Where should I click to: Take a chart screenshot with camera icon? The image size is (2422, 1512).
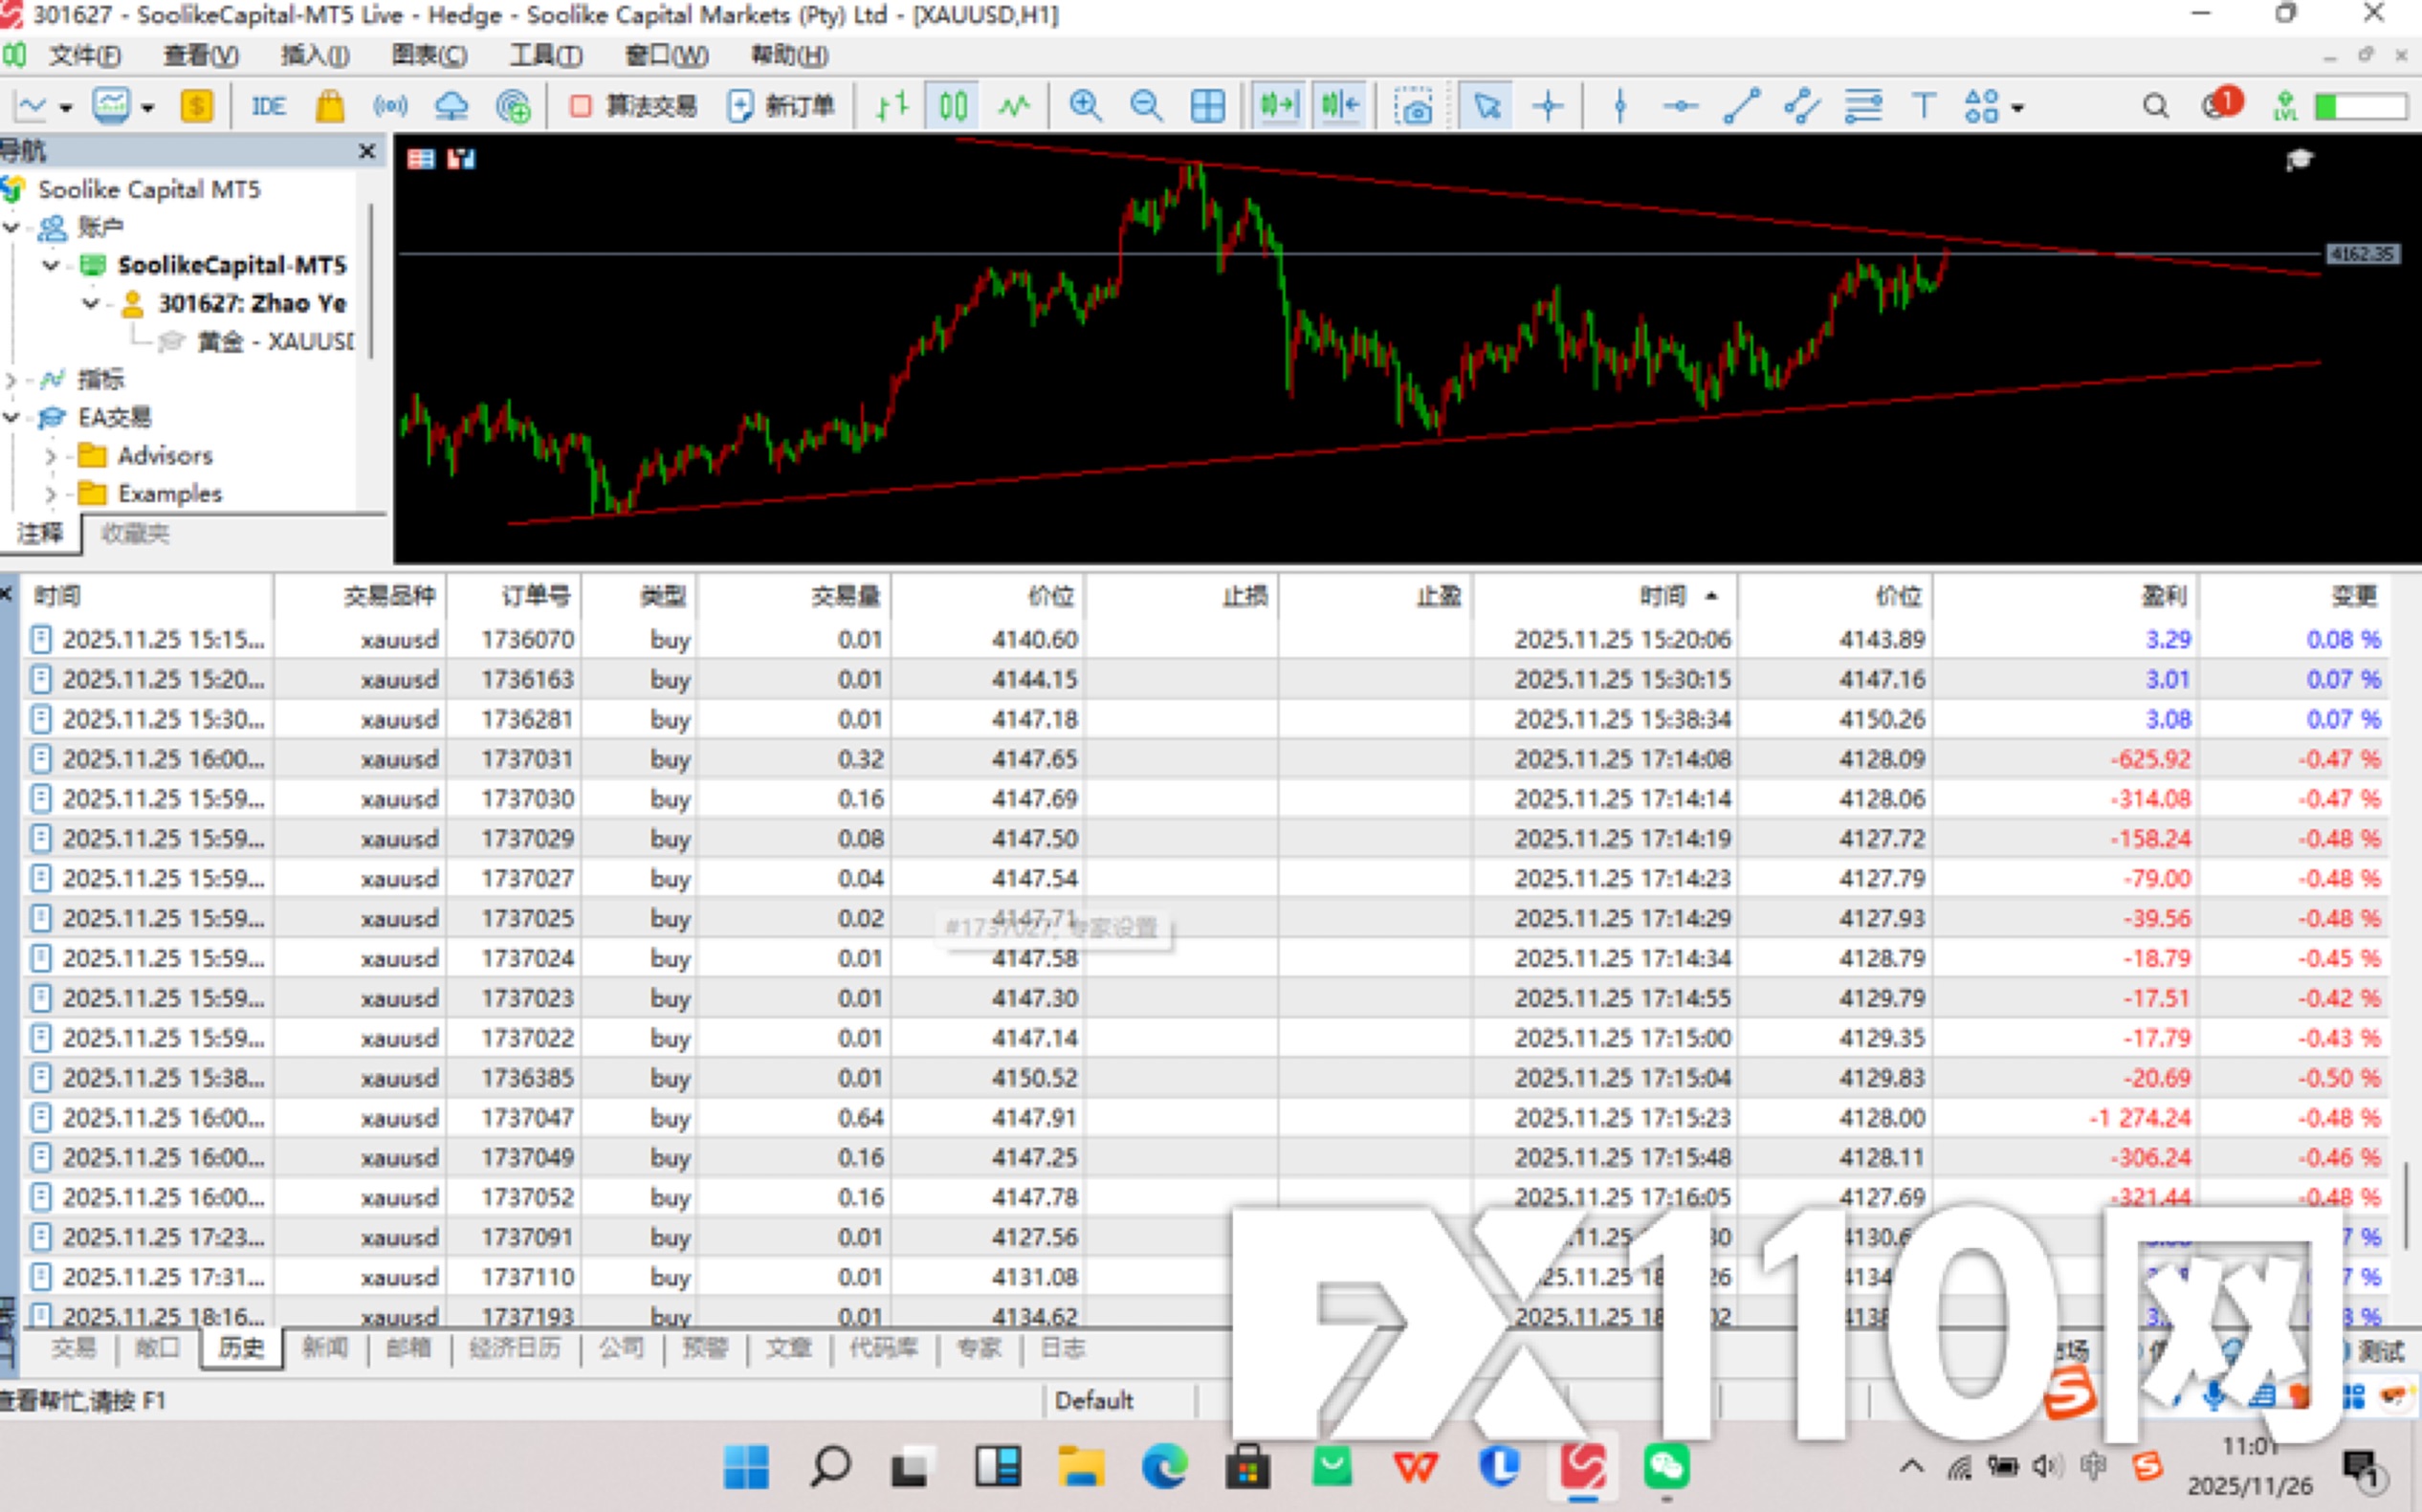click(1414, 106)
